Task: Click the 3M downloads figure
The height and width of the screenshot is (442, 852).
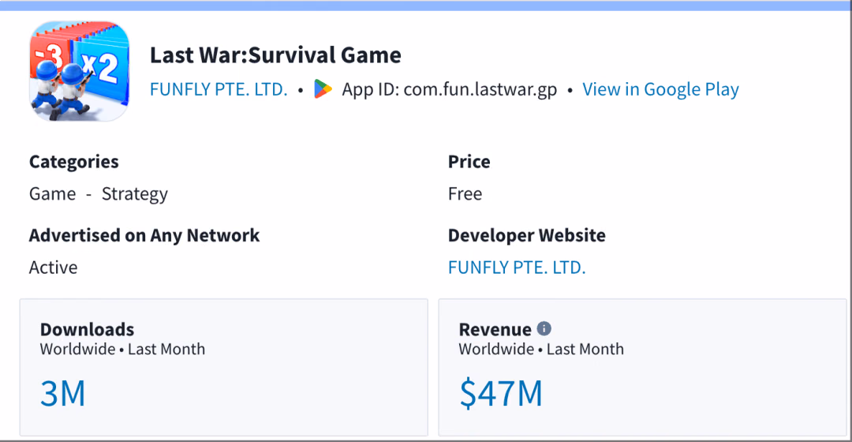Action: point(63,394)
